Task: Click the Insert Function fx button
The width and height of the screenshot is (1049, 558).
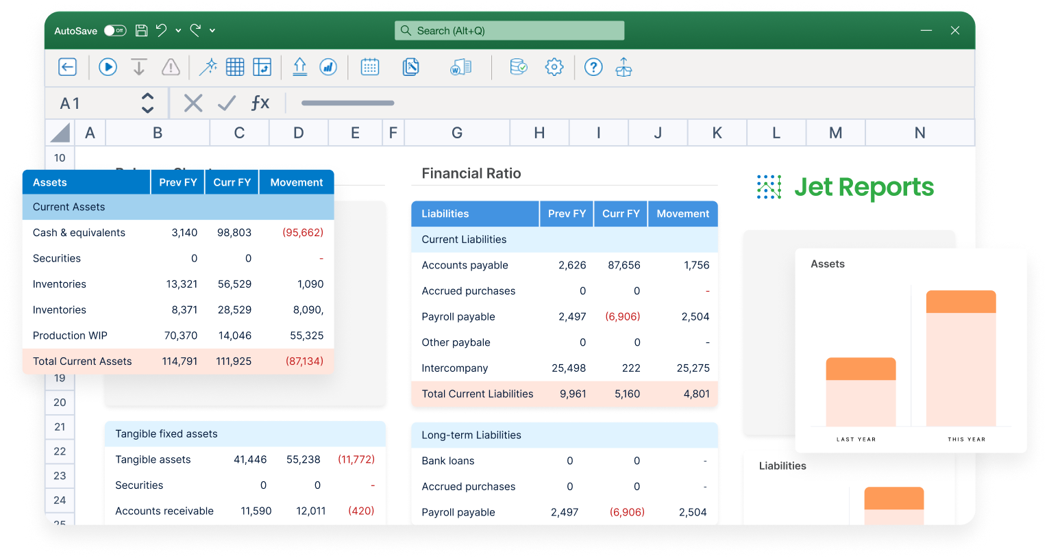Action: pyautogui.click(x=260, y=103)
